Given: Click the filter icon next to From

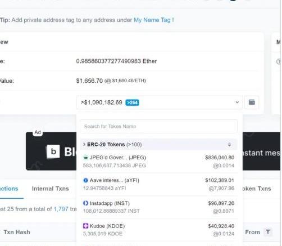Looking at the screenshot, I should 268,232.
